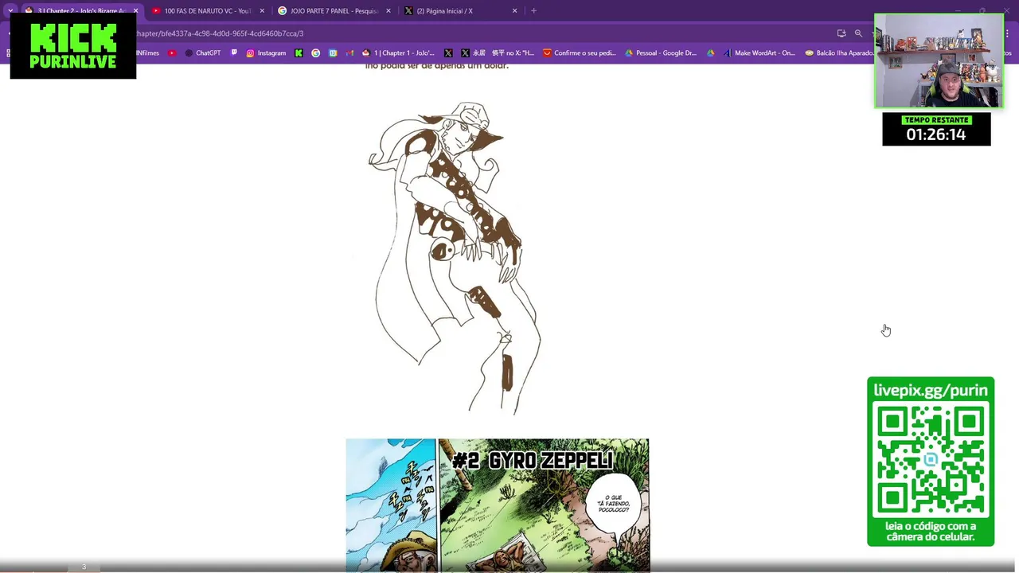Switch to the 100 FAS DE NARUTO VC YouTube tab
1019x573 pixels.
[208, 11]
